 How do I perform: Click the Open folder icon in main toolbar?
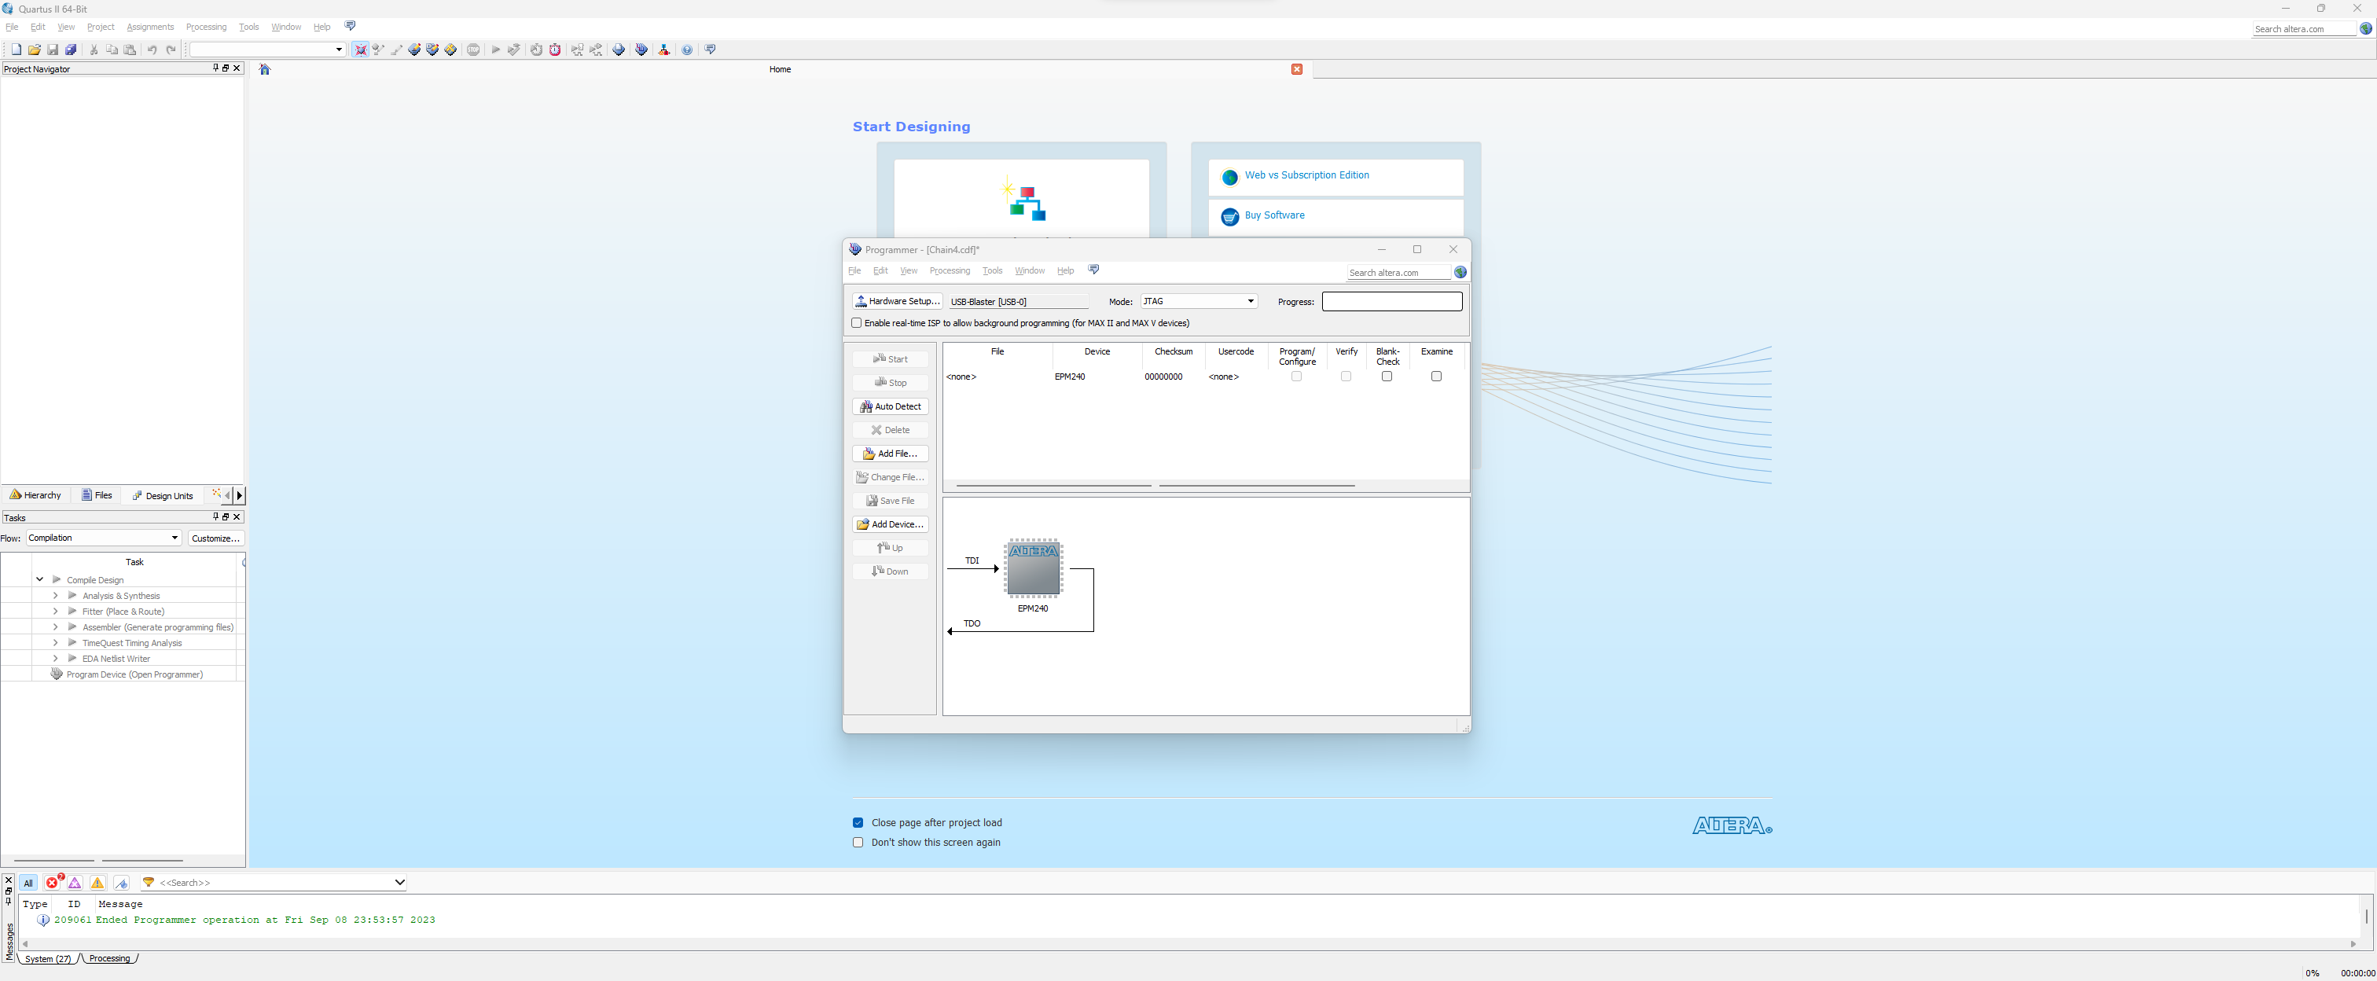[x=34, y=50]
